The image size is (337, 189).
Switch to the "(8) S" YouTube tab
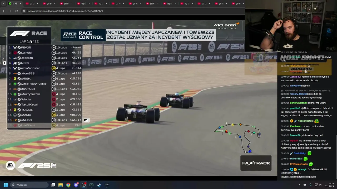point(186,3)
